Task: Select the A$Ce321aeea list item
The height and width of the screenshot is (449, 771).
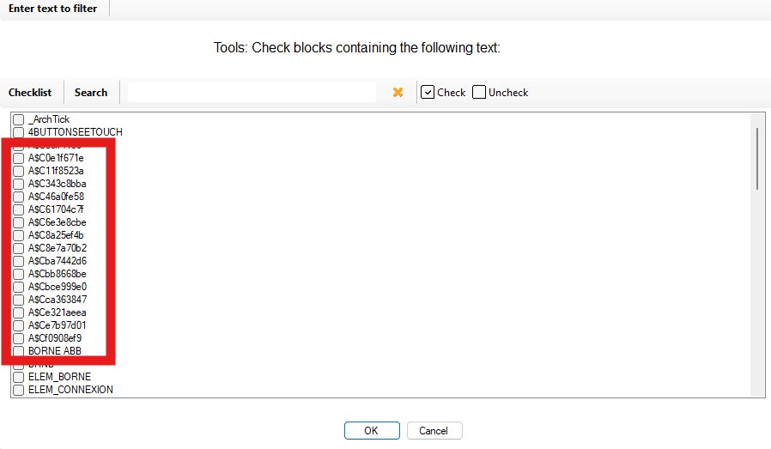Action: (x=58, y=312)
